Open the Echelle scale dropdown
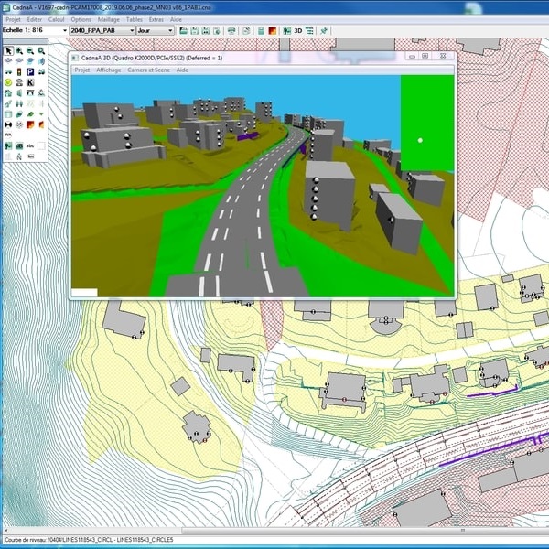 click(63, 30)
